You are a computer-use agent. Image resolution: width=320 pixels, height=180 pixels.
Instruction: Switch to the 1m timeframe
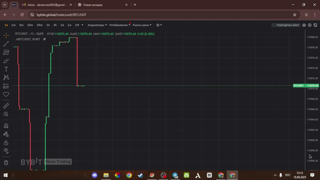pyautogui.click(x=13, y=25)
